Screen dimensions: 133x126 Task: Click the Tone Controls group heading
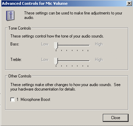[20, 28]
